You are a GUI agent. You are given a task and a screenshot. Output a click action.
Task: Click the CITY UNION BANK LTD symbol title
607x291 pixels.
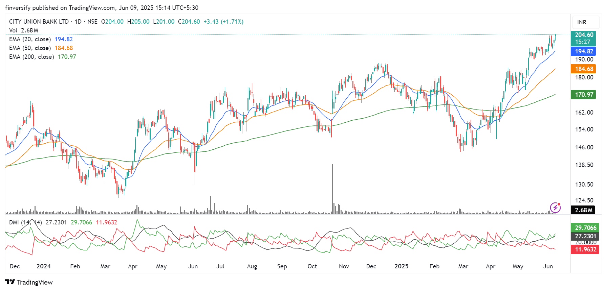click(x=39, y=22)
